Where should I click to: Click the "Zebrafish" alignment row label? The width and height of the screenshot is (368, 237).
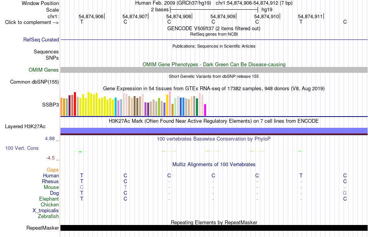pyautogui.click(x=48, y=216)
